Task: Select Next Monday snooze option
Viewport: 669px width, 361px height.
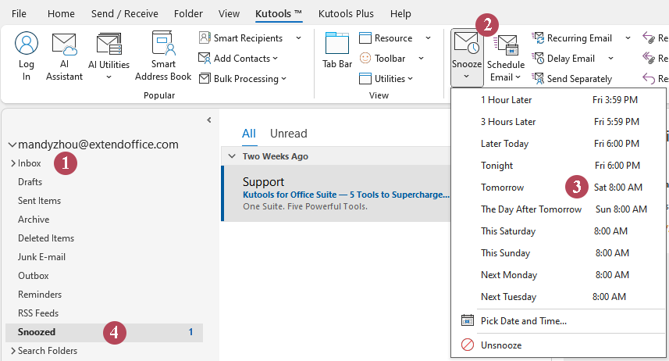Action: (558, 275)
